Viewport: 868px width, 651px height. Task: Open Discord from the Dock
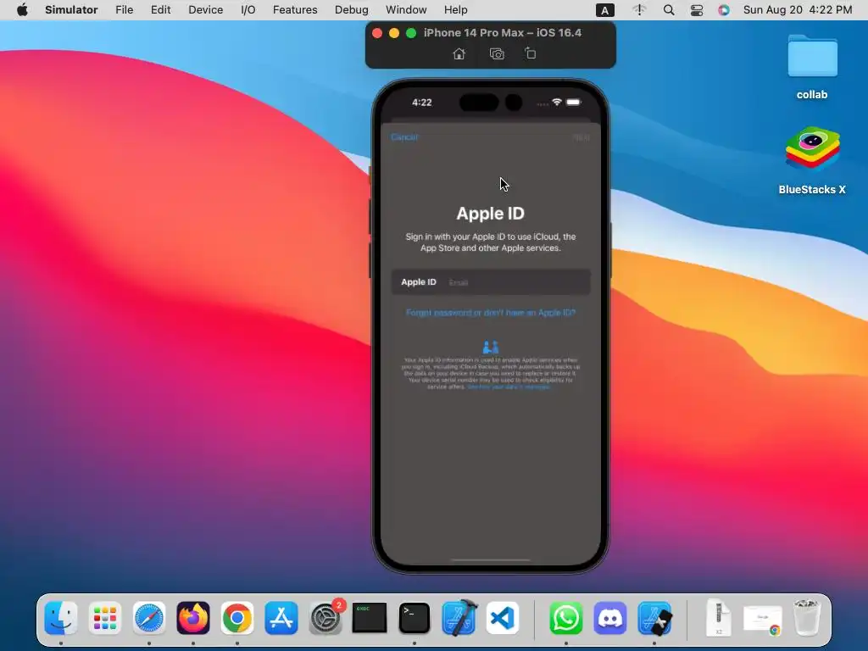(x=610, y=618)
